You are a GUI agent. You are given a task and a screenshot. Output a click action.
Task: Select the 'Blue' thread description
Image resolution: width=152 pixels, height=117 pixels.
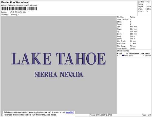click(131, 56)
